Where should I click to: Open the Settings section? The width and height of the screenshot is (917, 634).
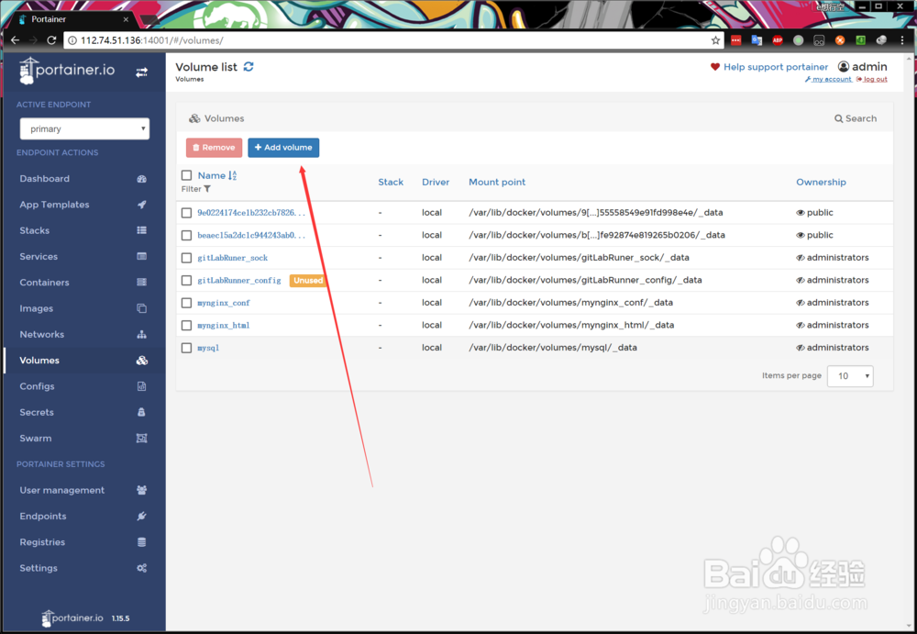(38, 567)
